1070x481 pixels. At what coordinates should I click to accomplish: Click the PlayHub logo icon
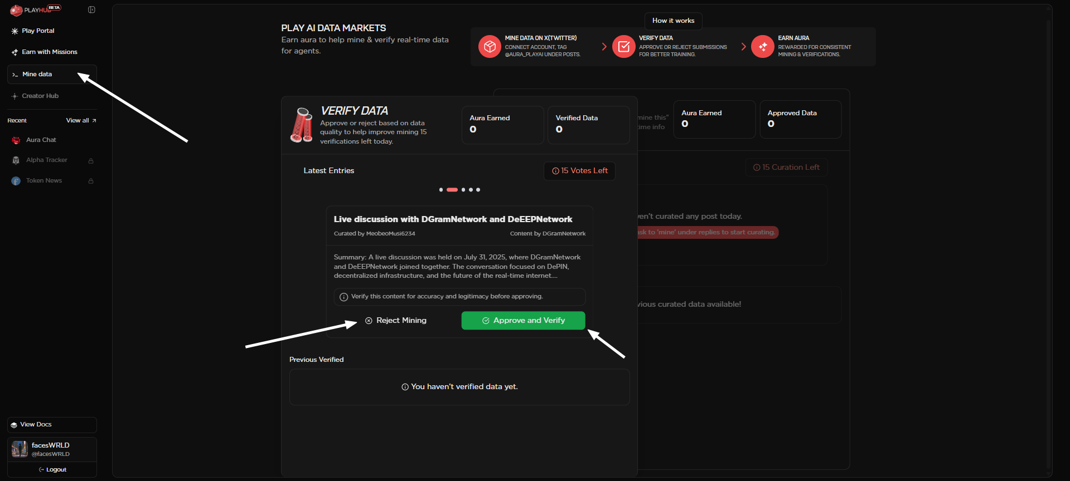point(16,10)
